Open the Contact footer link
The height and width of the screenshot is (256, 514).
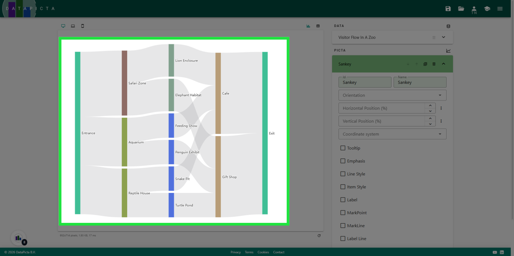point(279,252)
